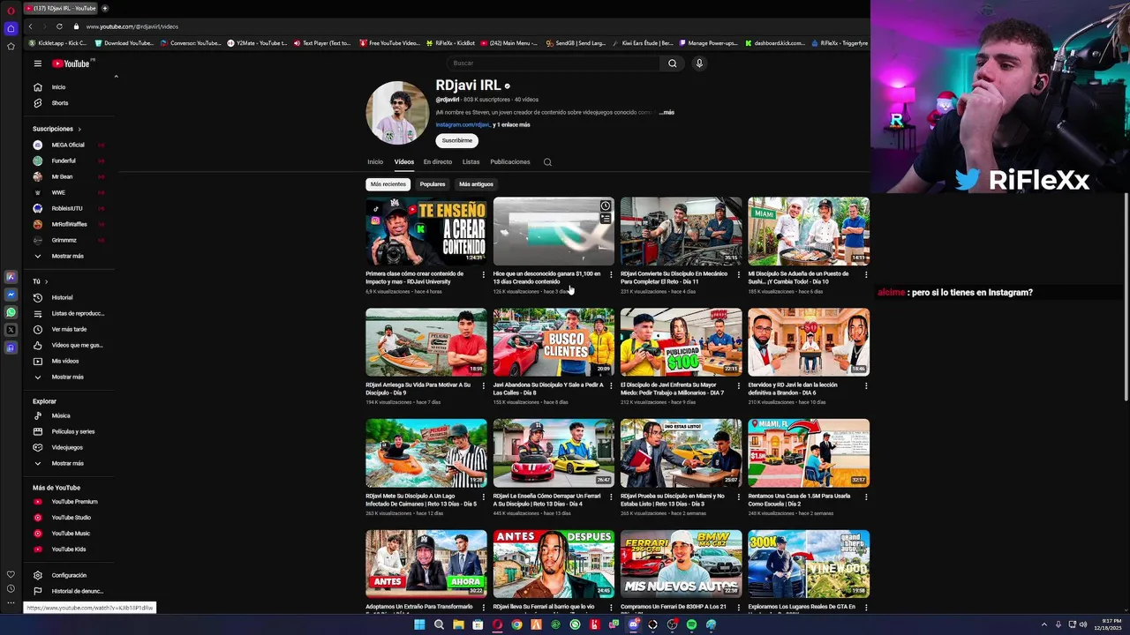This screenshot has width=1130, height=635.
Task: Search within the channel using the magnifier icon
Action: [547, 162]
